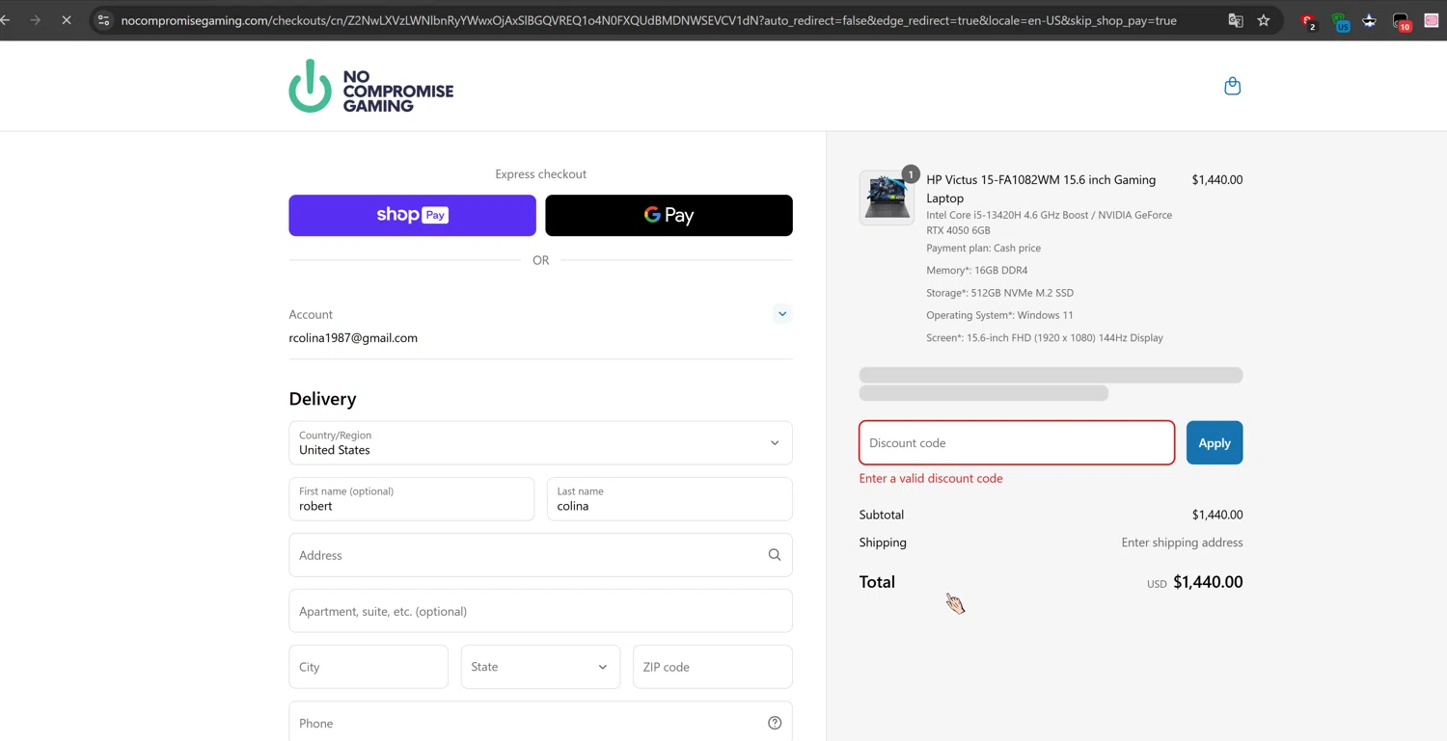The width and height of the screenshot is (1447, 741).
Task: Focus the Discount code field
Action: click(1017, 442)
